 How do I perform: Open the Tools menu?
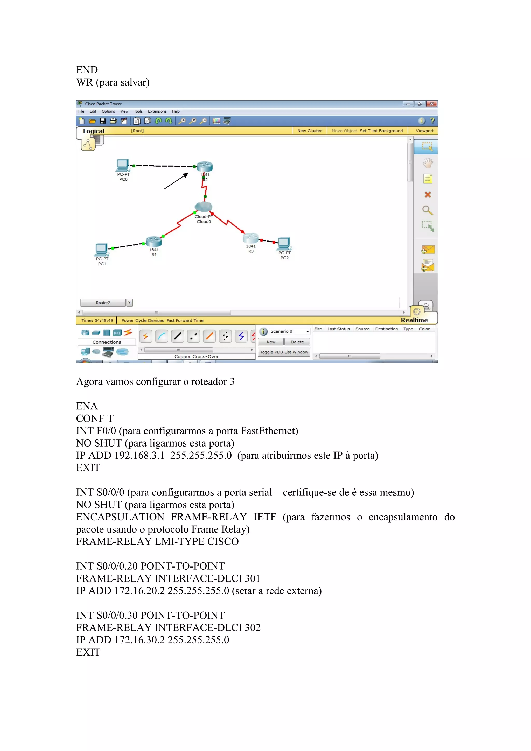coord(138,111)
